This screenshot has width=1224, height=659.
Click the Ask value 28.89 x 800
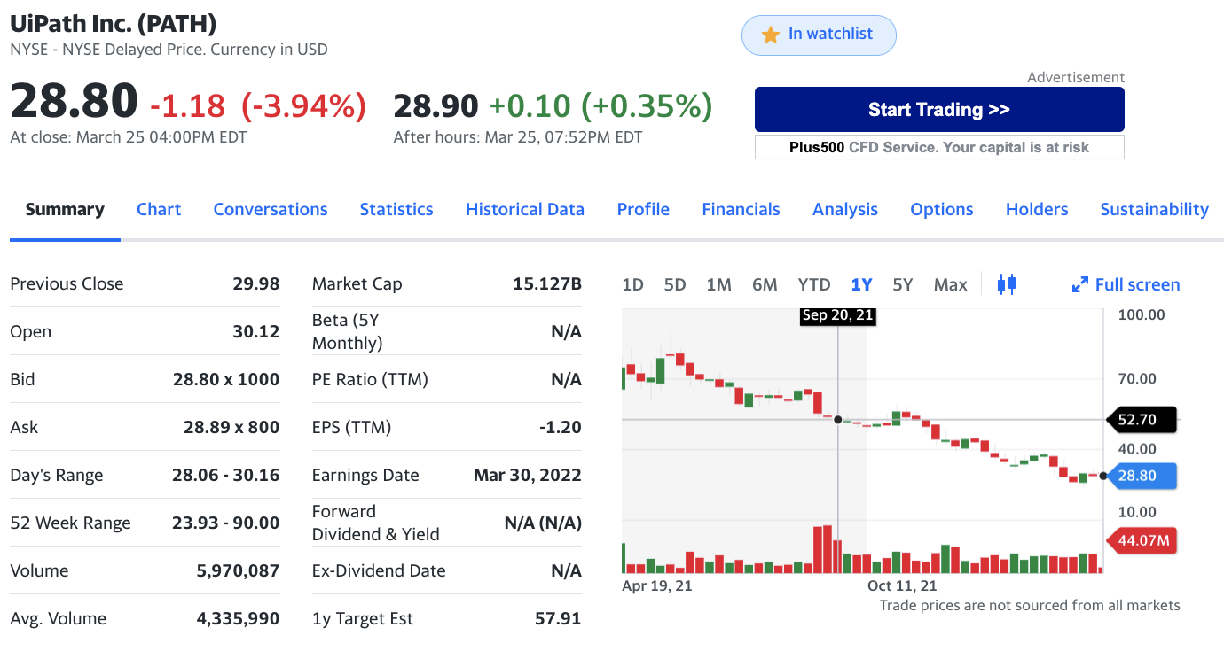pyautogui.click(x=231, y=428)
